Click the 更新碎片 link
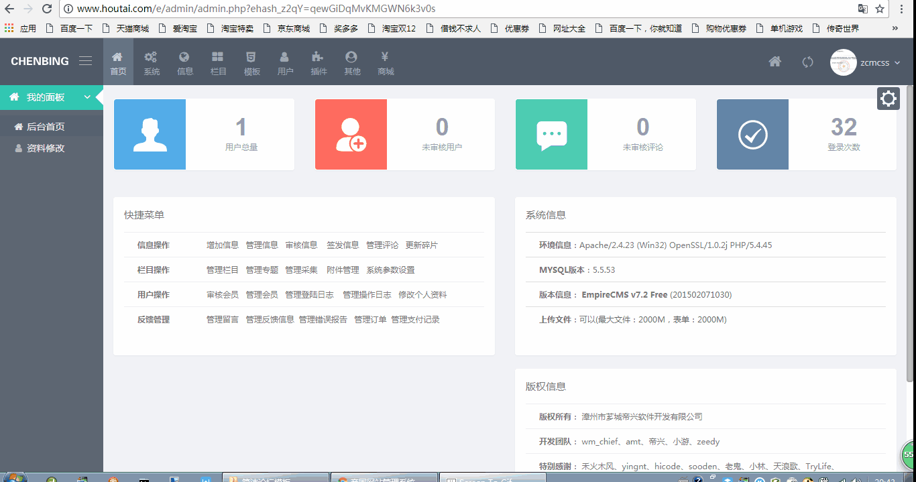The width and height of the screenshot is (916, 482). [422, 245]
